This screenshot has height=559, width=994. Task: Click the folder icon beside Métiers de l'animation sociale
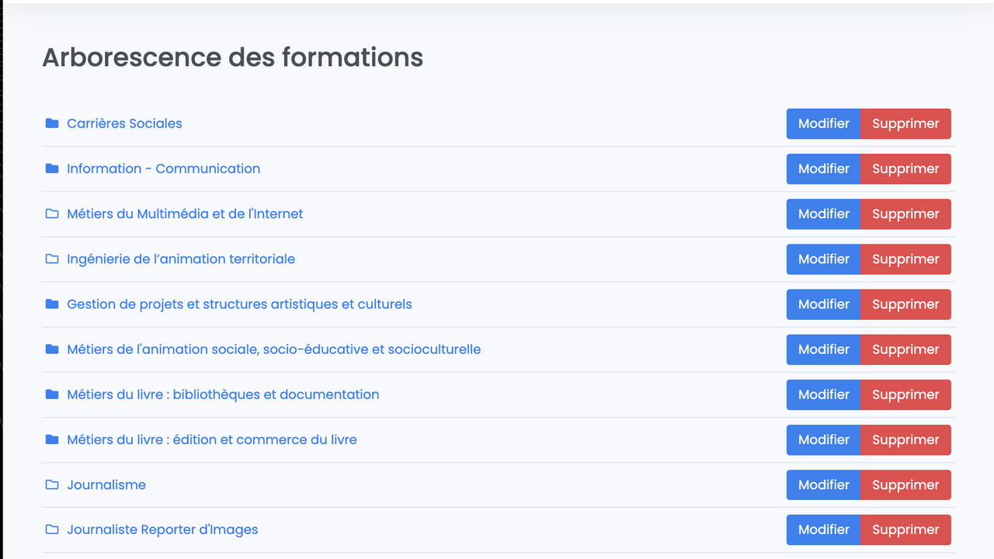(x=52, y=349)
